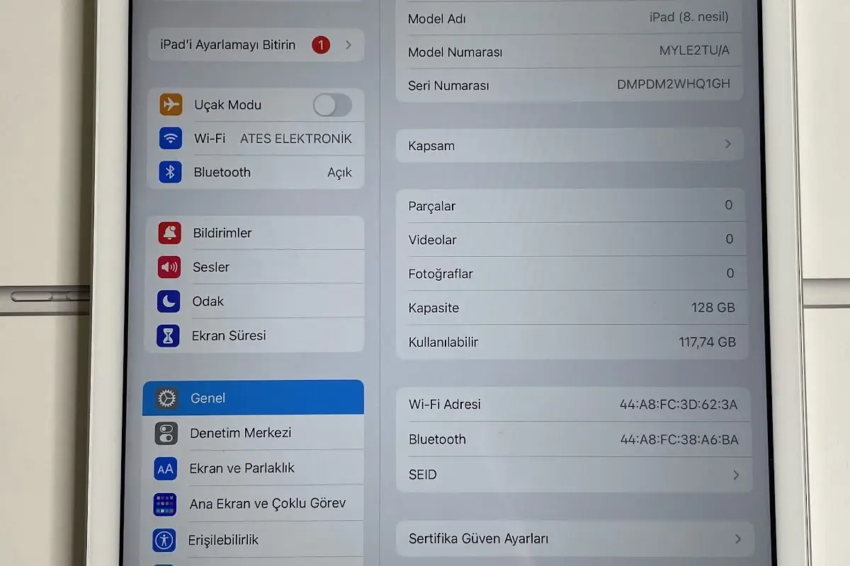Tap the Odak moon icon
Viewport: 850px width, 566px height.
tap(169, 301)
